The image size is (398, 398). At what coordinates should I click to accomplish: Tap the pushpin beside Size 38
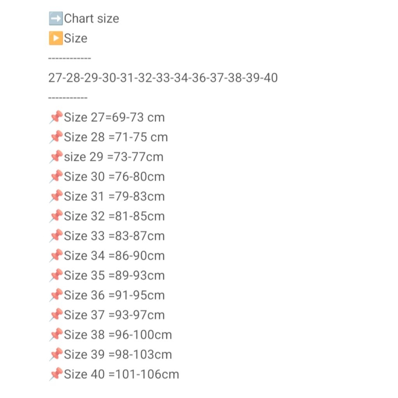click(x=56, y=335)
